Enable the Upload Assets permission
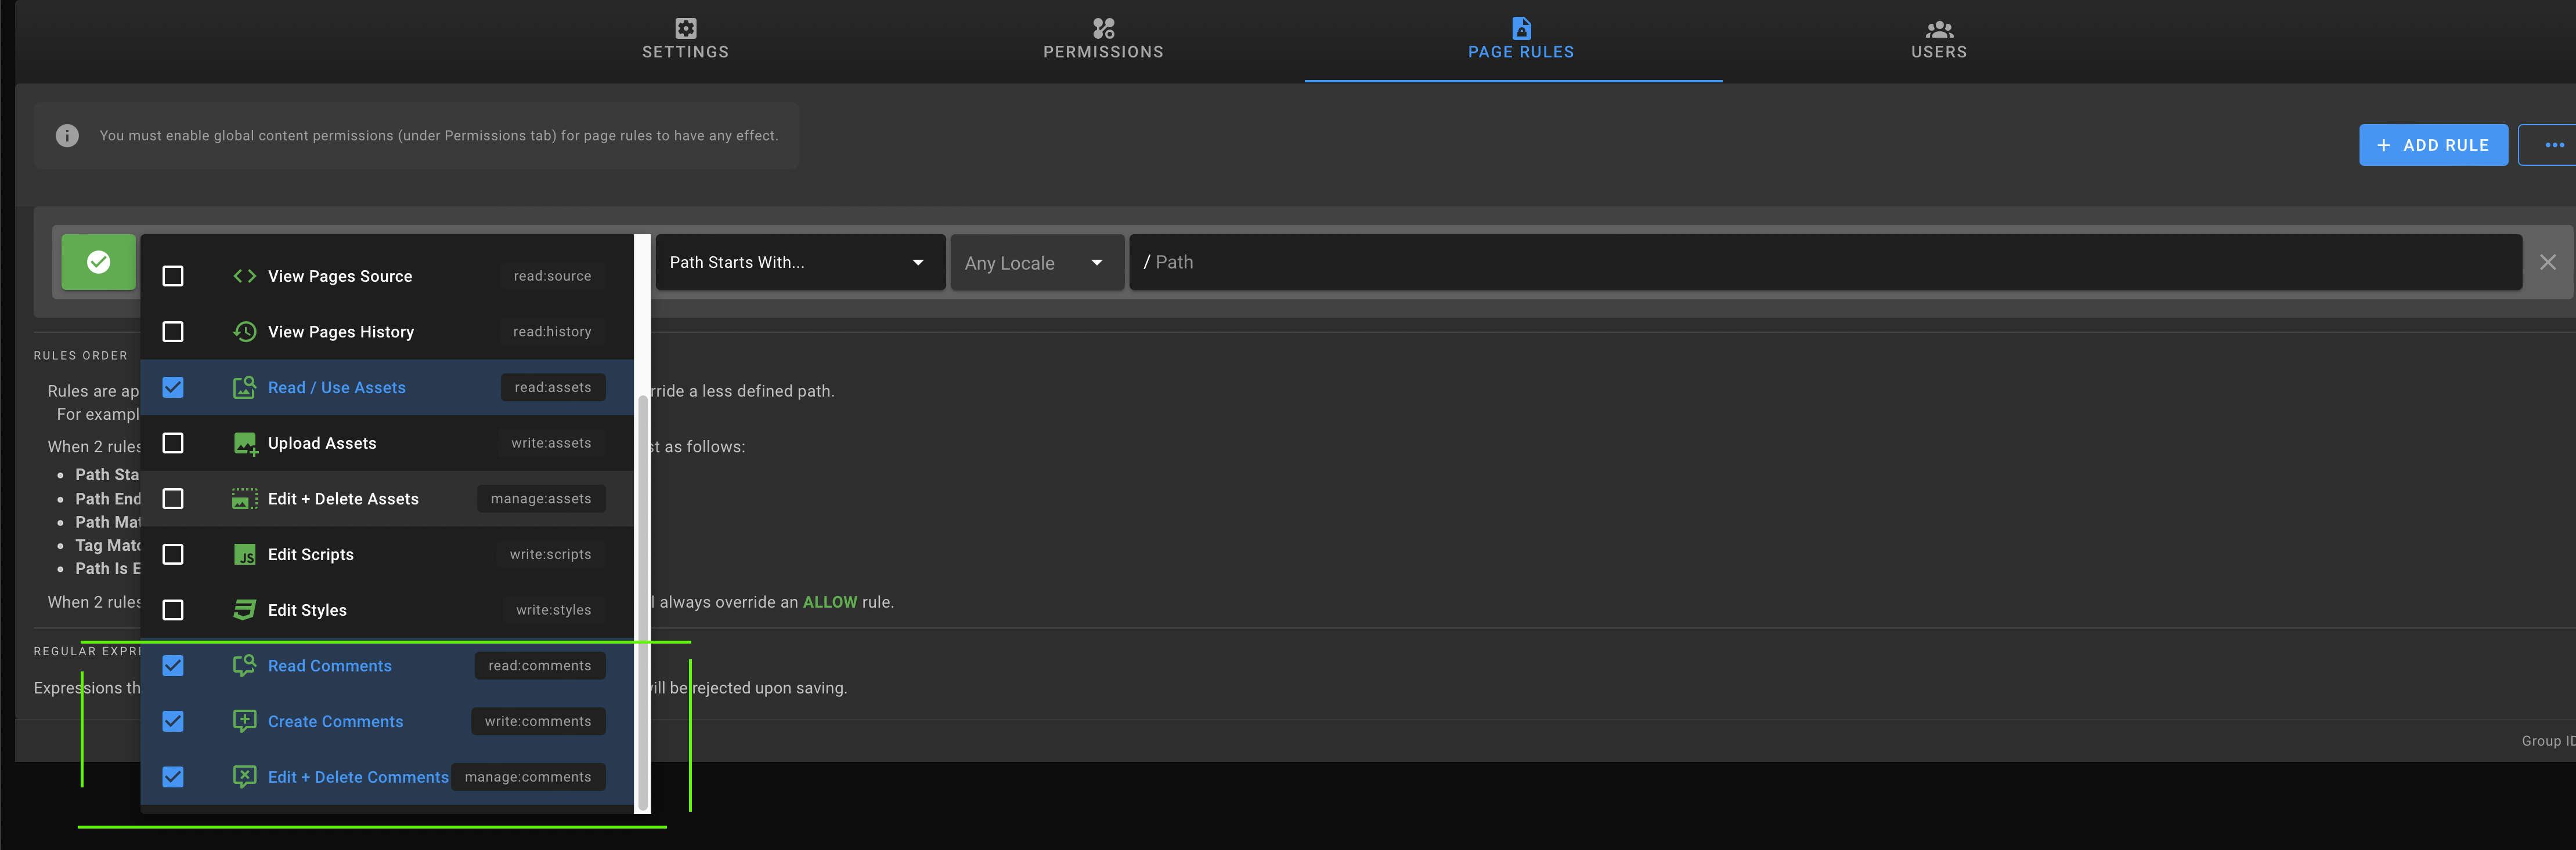This screenshot has height=850, width=2576. (x=173, y=442)
